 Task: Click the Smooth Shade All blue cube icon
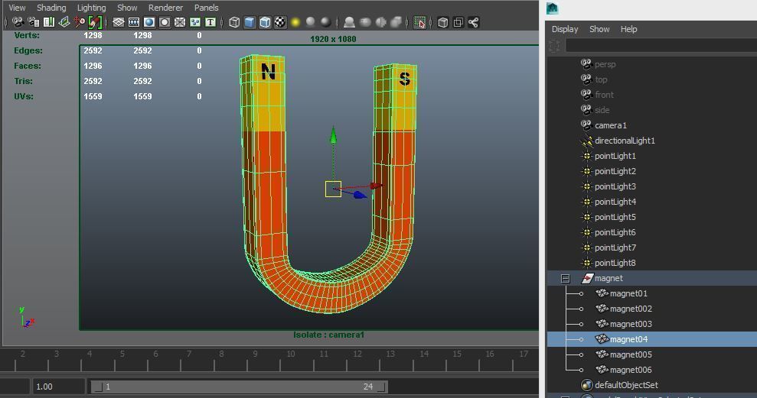250,22
